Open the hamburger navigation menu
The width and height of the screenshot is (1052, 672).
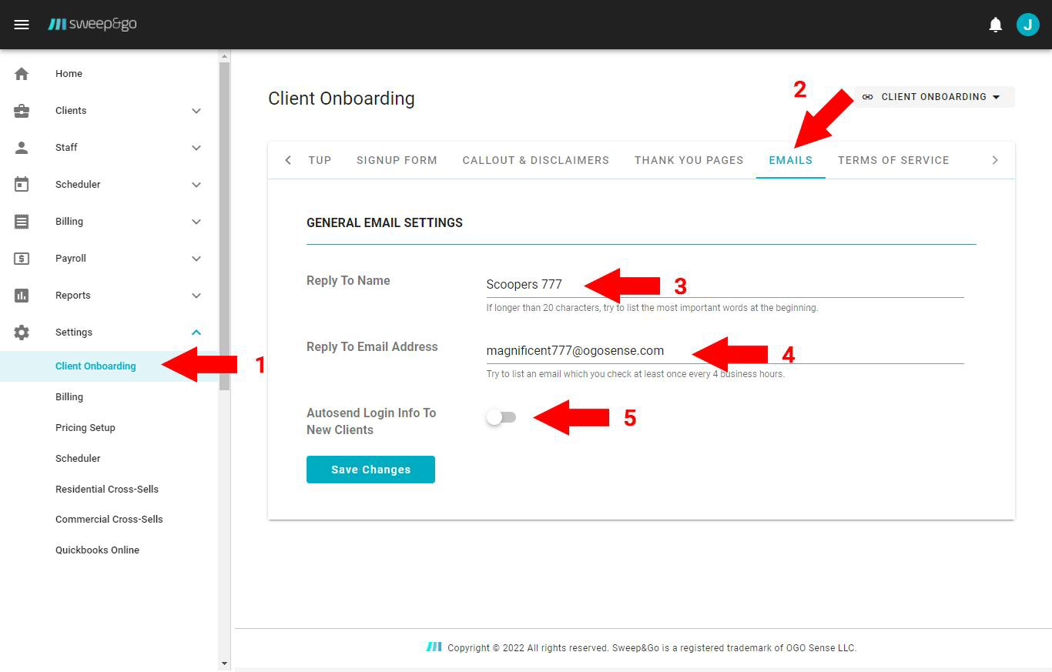[x=22, y=24]
